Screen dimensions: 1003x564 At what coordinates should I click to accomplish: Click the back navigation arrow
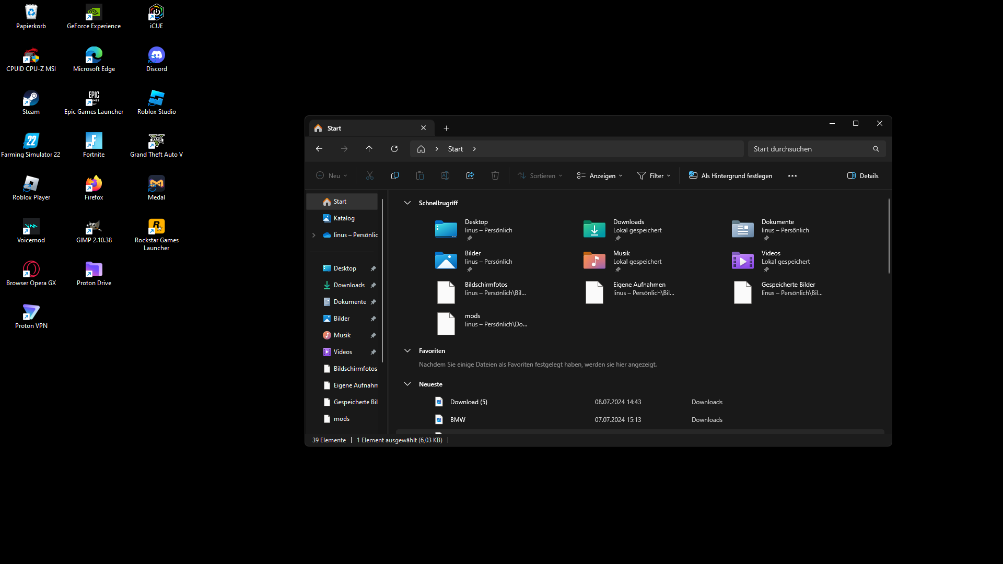pyautogui.click(x=319, y=149)
